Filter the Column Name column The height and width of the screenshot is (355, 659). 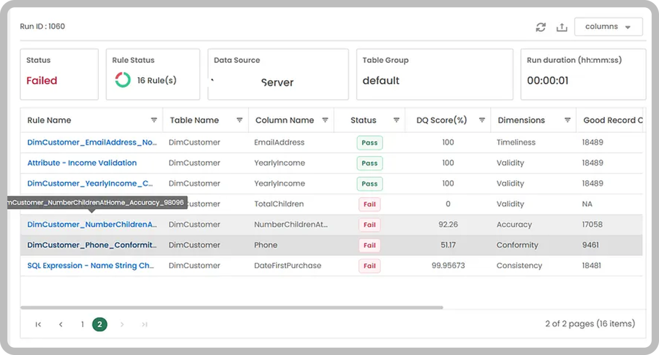325,120
